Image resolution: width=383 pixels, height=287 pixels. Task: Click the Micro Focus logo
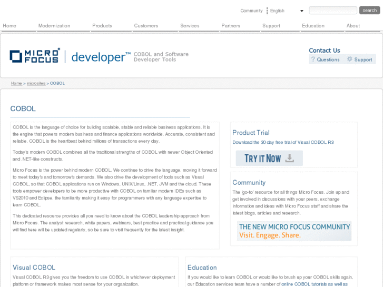(x=35, y=55)
